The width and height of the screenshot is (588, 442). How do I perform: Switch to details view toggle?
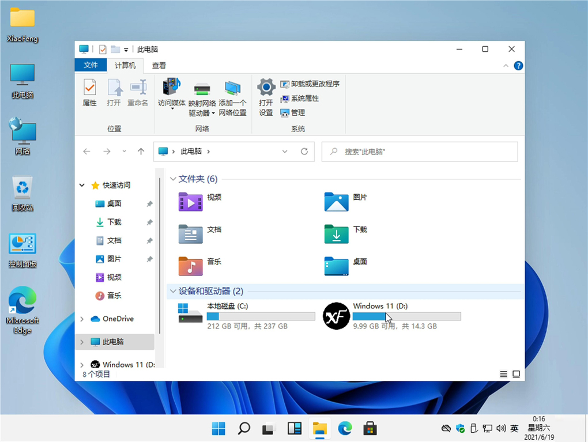tap(503, 373)
